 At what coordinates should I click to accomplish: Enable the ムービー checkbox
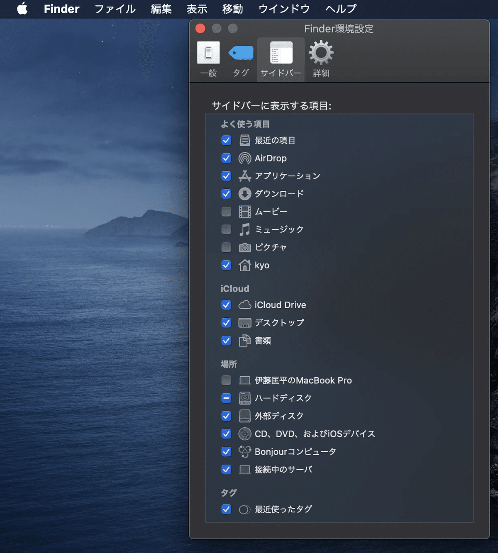pyautogui.click(x=226, y=212)
